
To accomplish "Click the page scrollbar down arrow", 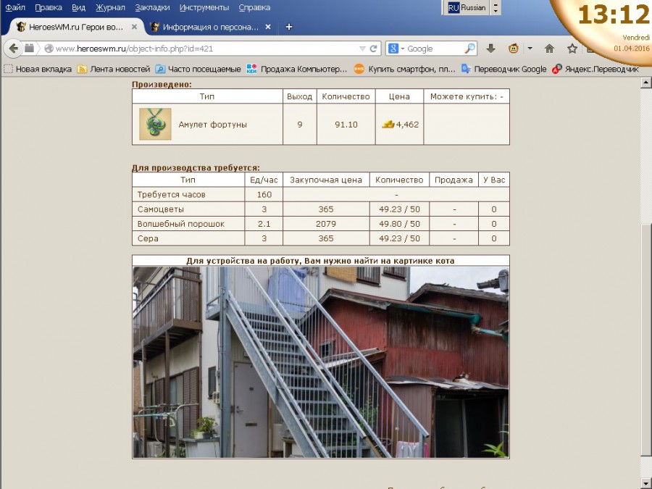I will pyautogui.click(x=646, y=482).
